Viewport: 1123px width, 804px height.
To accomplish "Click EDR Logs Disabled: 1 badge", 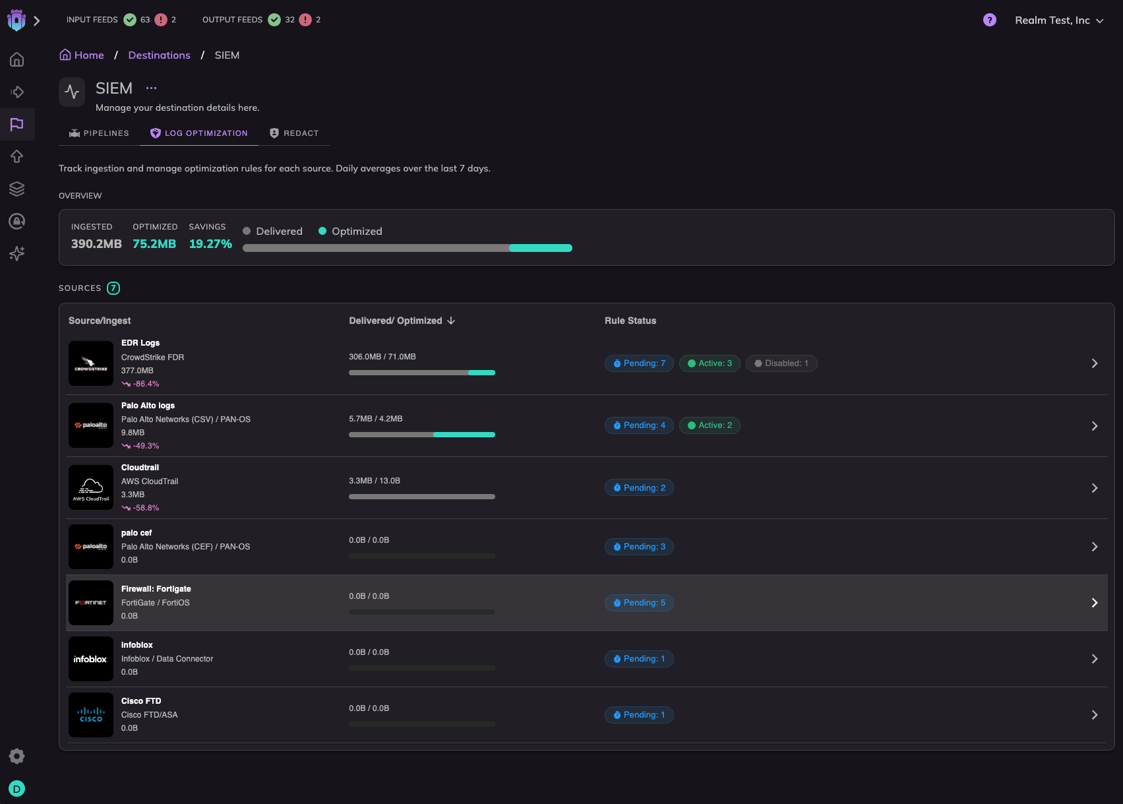I will point(781,363).
